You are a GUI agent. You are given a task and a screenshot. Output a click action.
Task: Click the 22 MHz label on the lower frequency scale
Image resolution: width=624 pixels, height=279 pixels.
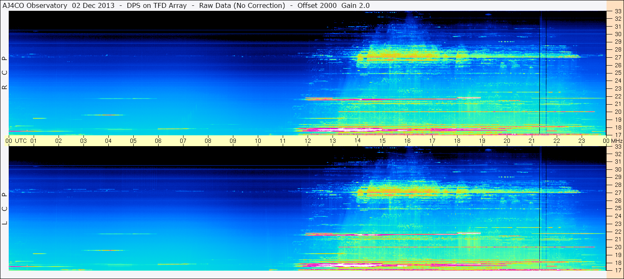(618, 231)
